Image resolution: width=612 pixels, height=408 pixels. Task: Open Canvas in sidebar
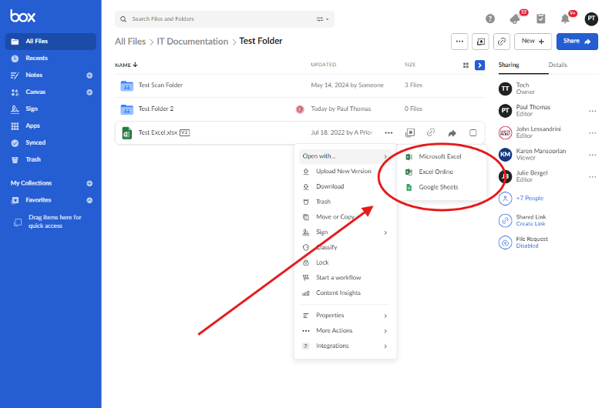tap(35, 92)
